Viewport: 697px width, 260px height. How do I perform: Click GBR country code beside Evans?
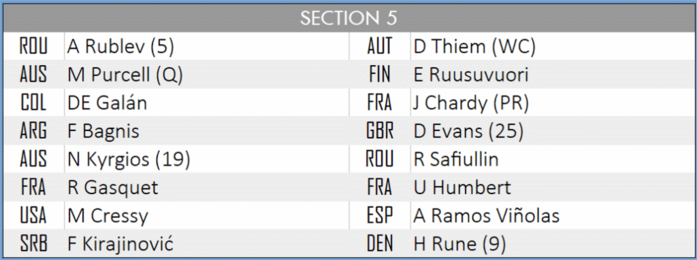click(380, 131)
